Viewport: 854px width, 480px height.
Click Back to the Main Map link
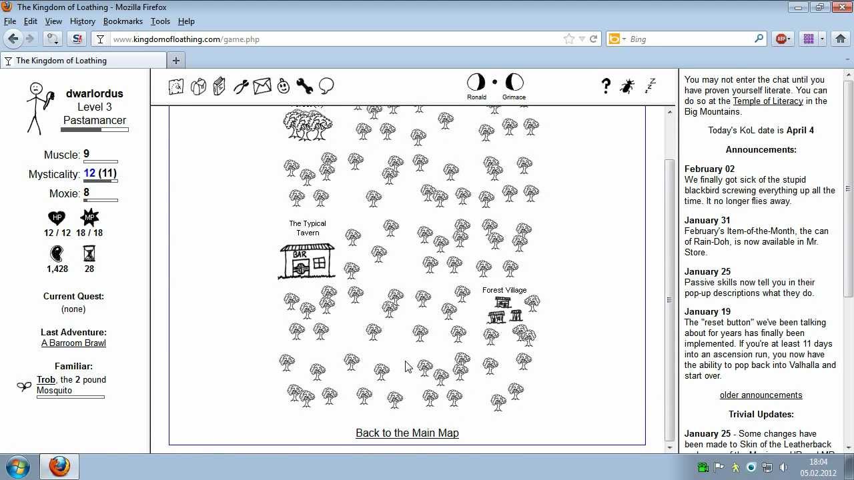point(407,433)
